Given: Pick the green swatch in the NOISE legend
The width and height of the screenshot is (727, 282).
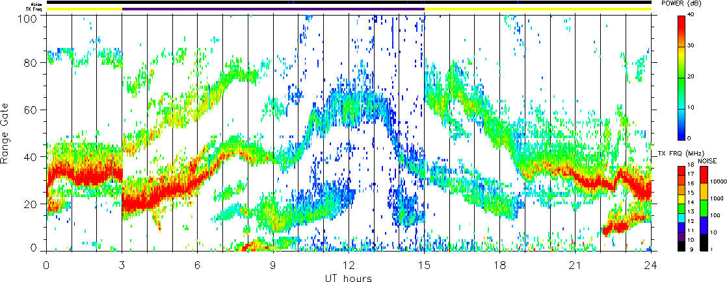Looking at the screenshot, I should click(x=703, y=209).
